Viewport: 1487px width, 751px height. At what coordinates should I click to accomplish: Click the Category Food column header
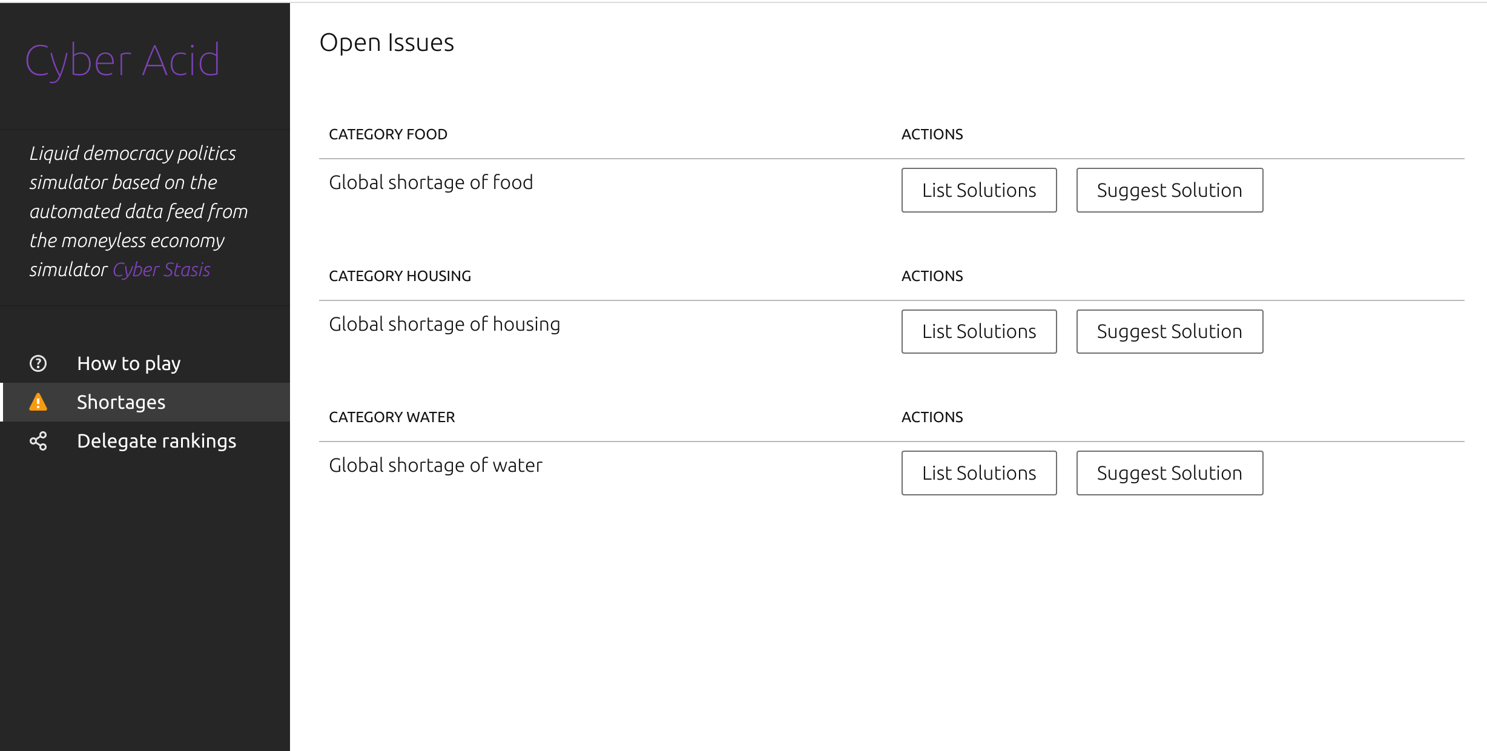387,134
